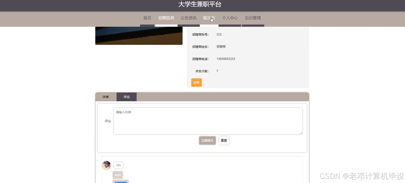Open the 公告资讯 page
Screen dimensions: 405x183
tap(188, 18)
